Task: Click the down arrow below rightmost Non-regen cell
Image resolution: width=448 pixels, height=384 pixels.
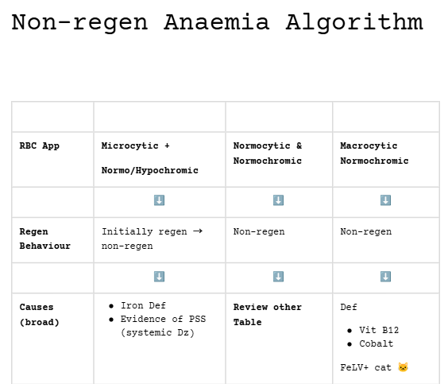Action: tap(385, 277)
